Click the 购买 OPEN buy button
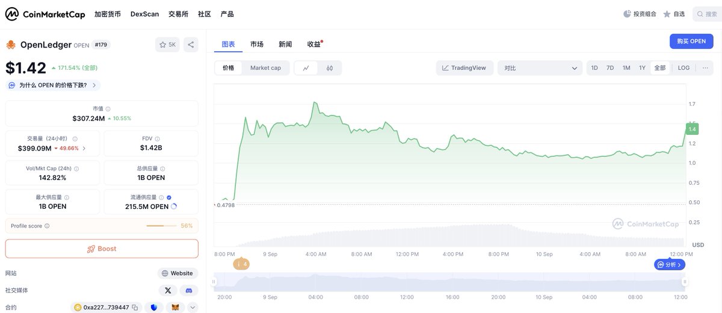 click(x=691, y=42)
